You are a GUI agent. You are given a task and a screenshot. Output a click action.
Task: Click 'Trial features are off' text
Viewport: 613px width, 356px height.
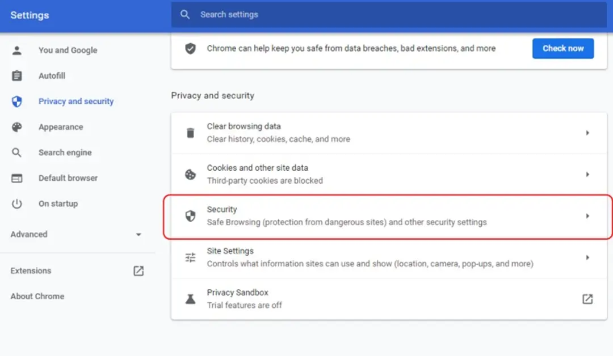[244, 305]
